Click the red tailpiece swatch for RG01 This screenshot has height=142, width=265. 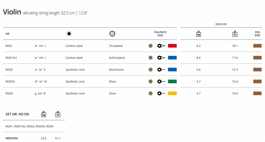[172, 46]
